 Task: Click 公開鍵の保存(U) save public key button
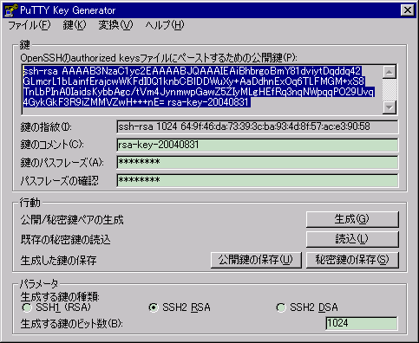pos(256,260)
